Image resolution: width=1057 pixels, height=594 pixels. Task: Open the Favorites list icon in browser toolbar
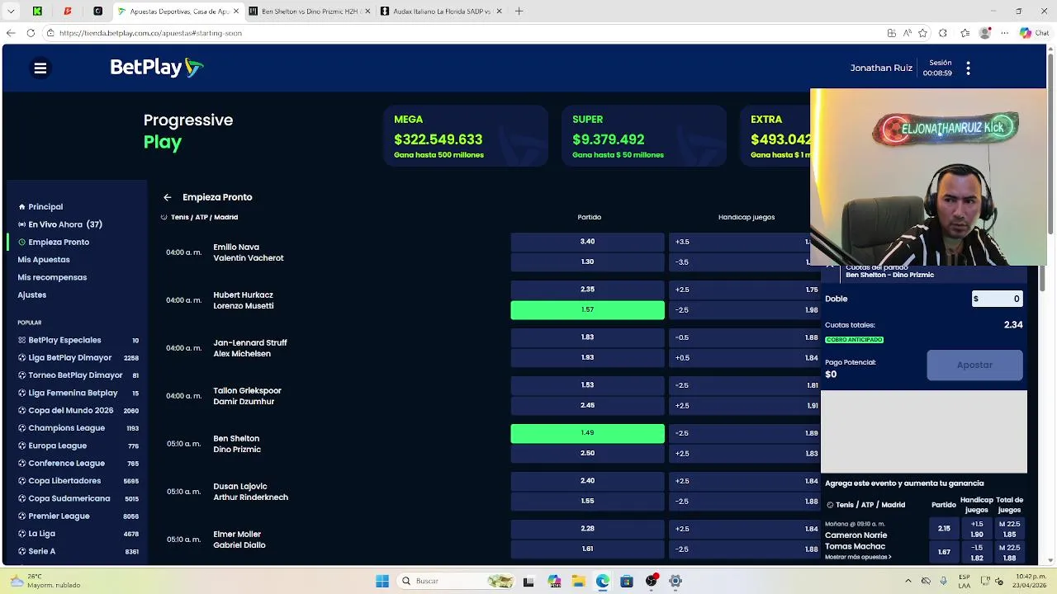coord(965,33)
